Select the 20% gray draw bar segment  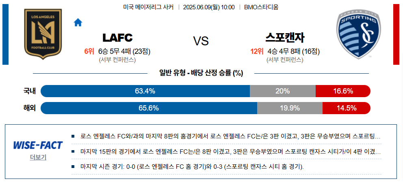282,91
